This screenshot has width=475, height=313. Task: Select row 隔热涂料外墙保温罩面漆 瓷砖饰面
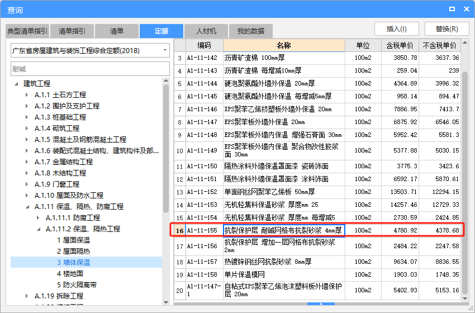pos(317,167)
